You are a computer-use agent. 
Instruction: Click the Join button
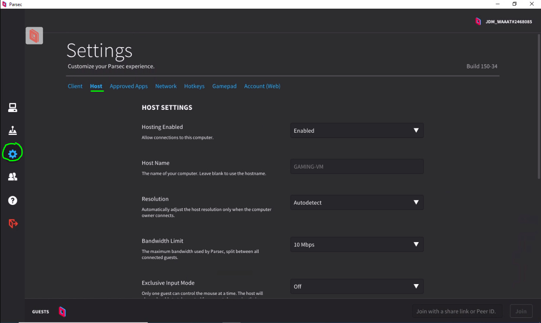click(x=521, y=311)
